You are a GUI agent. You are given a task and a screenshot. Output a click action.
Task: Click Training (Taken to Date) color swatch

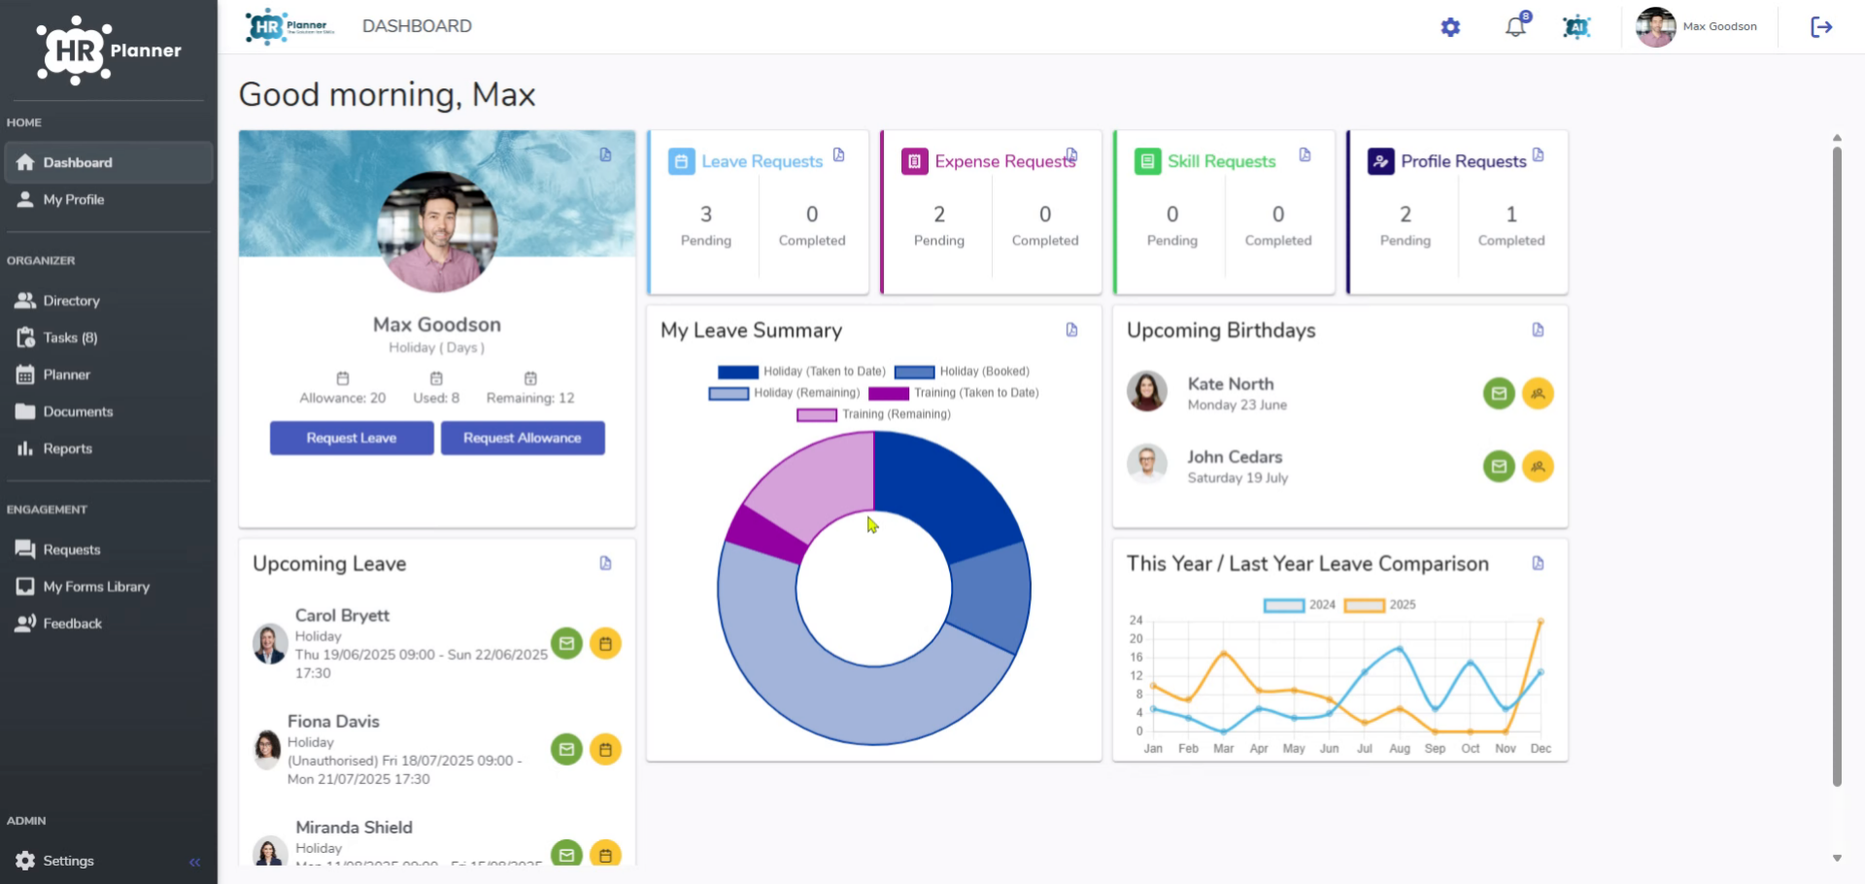tap(888, 393)
